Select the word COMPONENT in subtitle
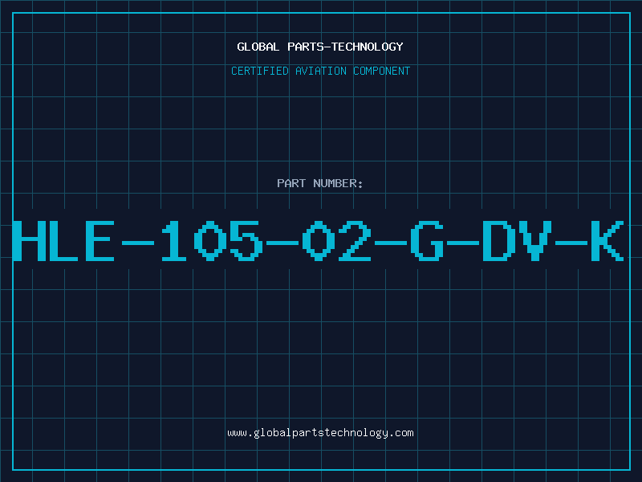Image resolution: width=642 pixels, height=482 pixels. click(382, 71)
